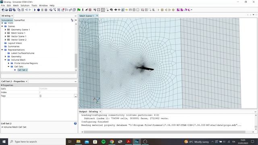Save the simulation with the floppy disk icon

[x=10, y=10]
